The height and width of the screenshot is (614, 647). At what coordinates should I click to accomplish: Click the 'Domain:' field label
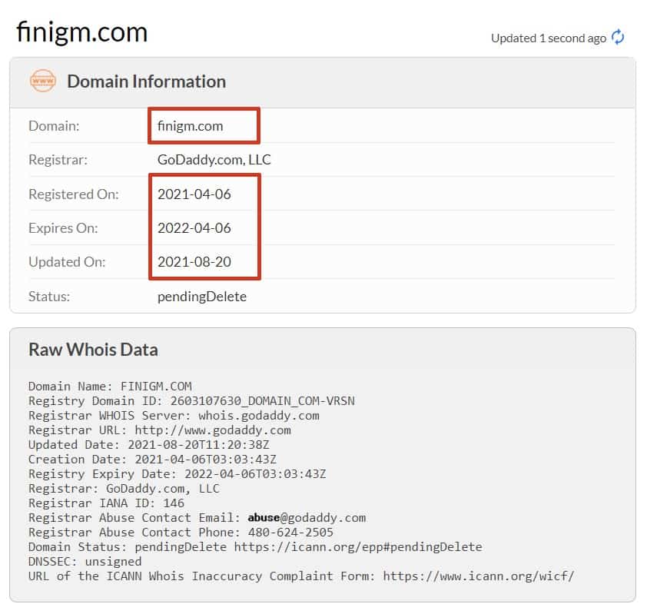[54, 126]
